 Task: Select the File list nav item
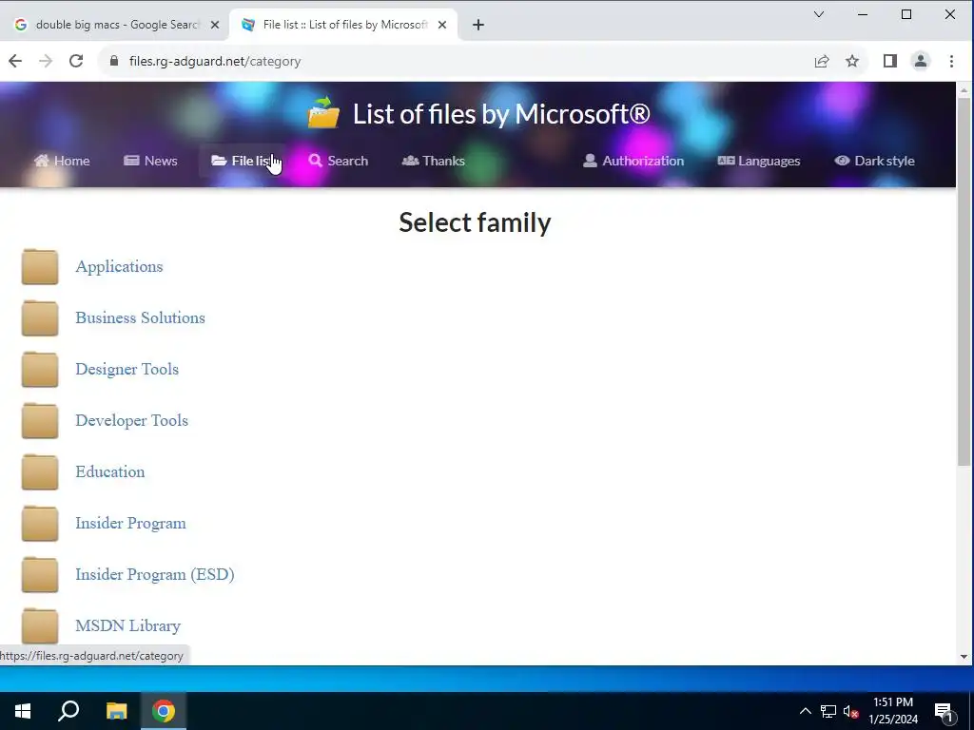[243, 161]
